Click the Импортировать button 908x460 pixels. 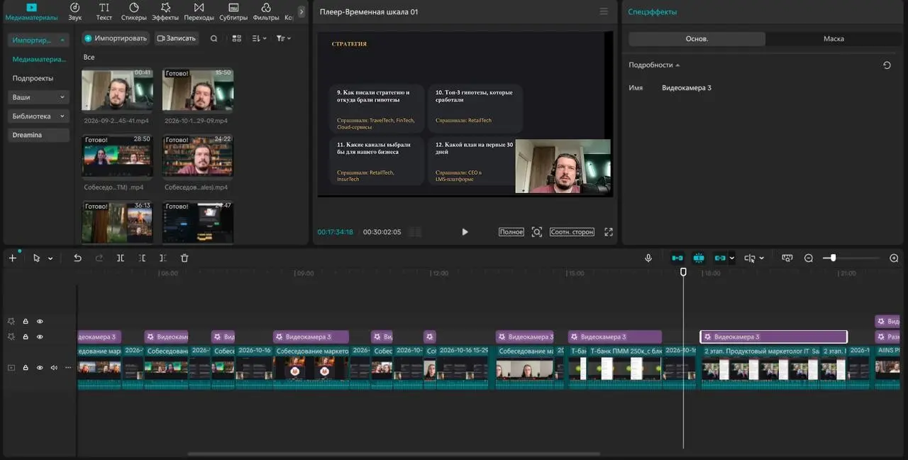pos(116,38)
